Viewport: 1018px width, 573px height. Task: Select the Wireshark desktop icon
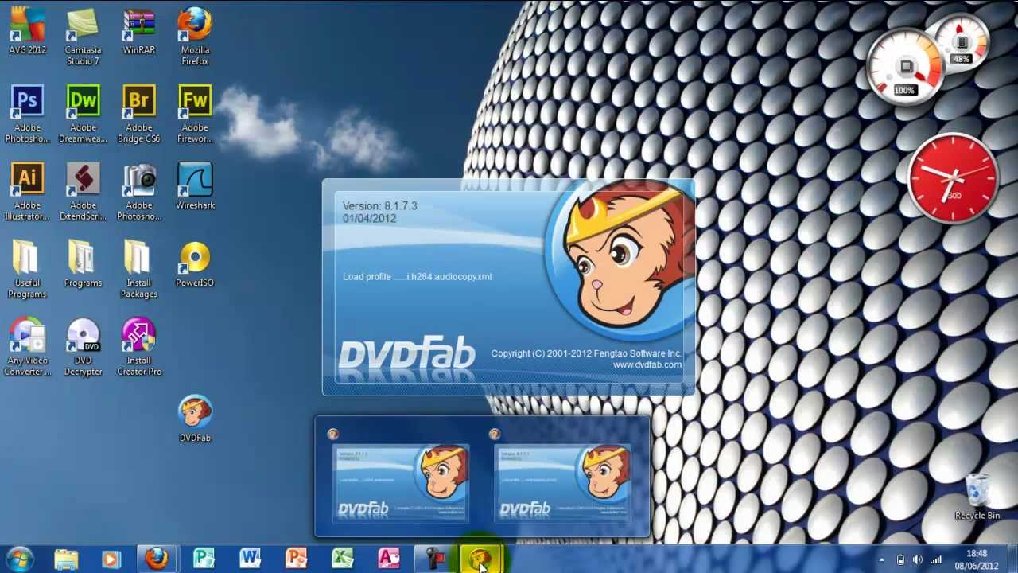pos(195,187)
